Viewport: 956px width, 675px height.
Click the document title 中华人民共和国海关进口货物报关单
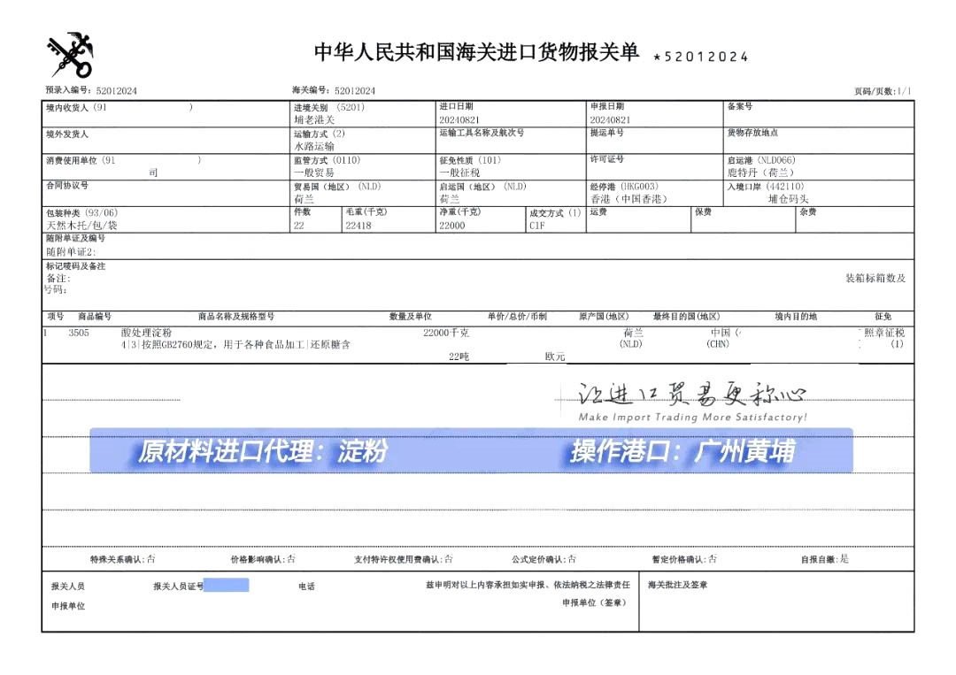pos(476,53)
